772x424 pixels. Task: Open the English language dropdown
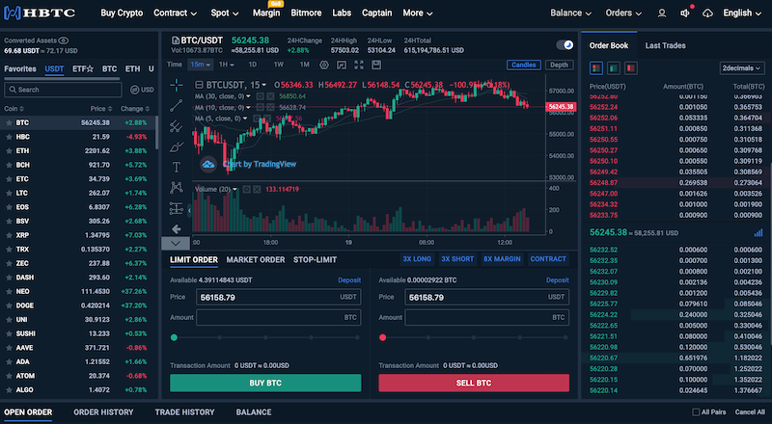pos(742,13)
